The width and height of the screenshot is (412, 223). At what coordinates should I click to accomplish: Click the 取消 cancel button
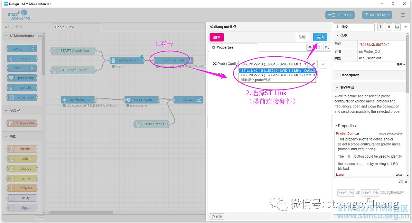coord(302,37)
